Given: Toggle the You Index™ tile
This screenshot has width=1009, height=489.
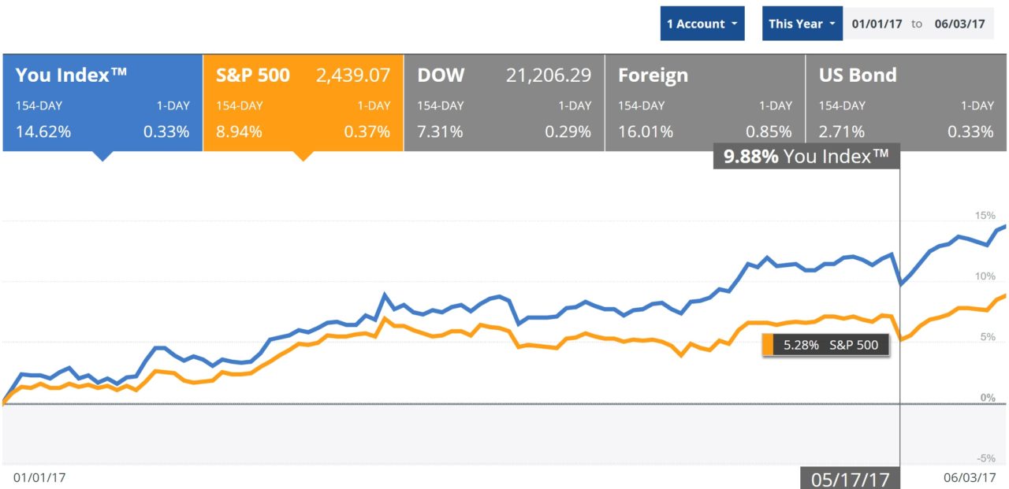Looking at the screenshot, I should (x=102, y=102).
